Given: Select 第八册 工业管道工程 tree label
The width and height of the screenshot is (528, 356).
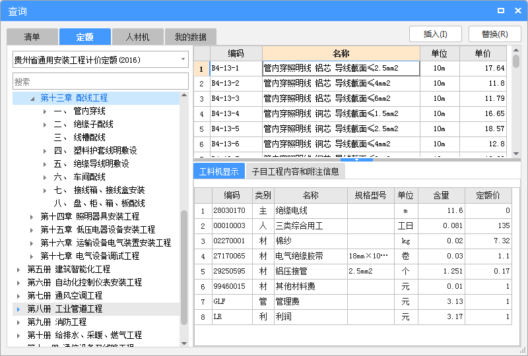Looking at the screenshot, I should [65, 309].
